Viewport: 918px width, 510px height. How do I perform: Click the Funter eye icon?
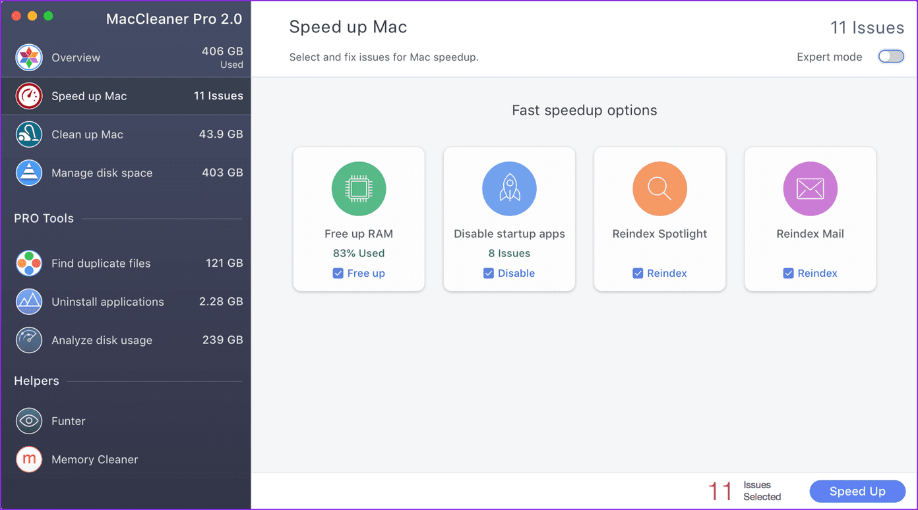[29, 420]
